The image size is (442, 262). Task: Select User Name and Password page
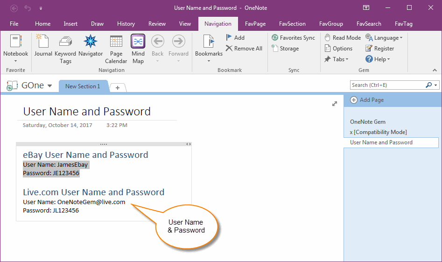391,142
